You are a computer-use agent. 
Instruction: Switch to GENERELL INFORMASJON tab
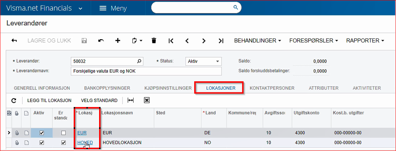click(42, 88)
